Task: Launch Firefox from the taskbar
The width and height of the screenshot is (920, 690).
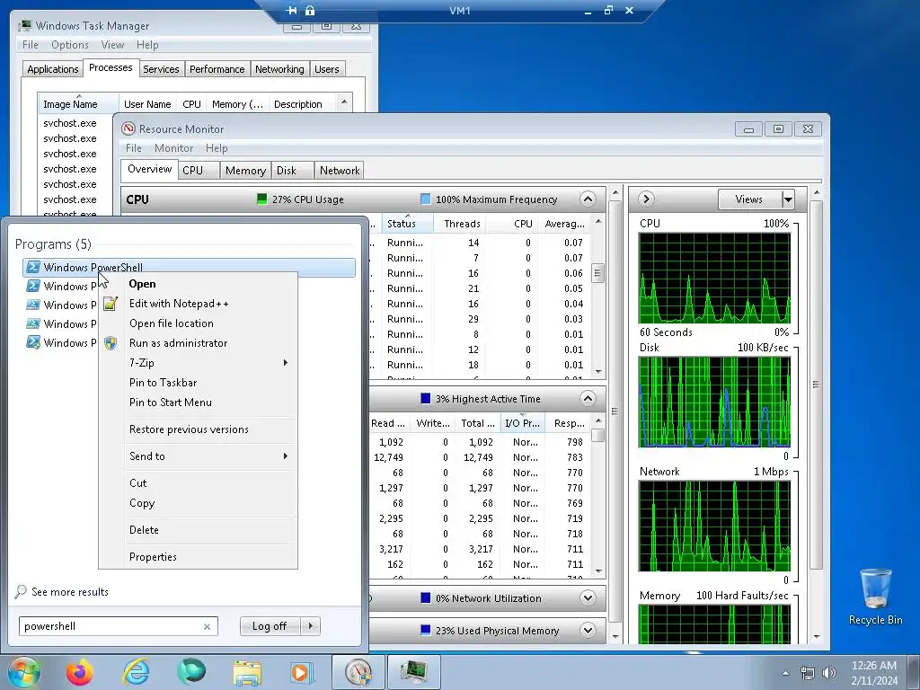Action: 79,672
